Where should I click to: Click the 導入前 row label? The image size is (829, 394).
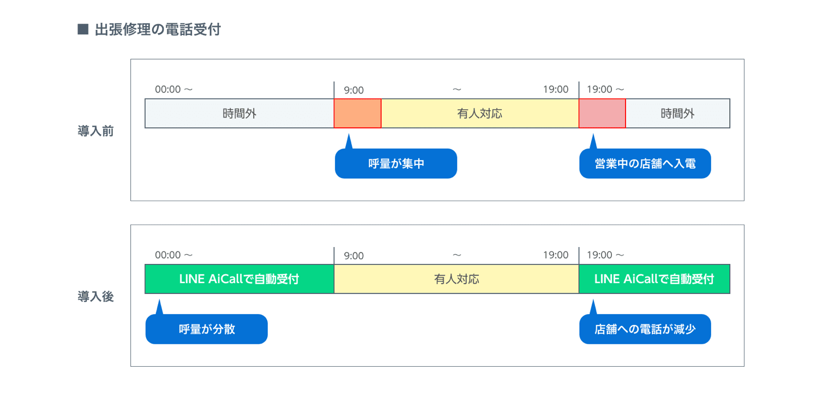(95, 132)
